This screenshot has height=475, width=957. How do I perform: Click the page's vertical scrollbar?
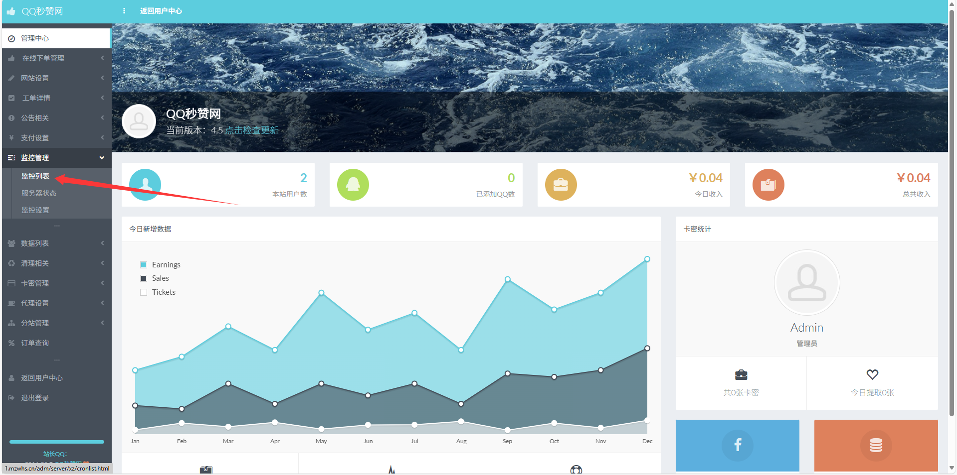(x=952, y=199)
